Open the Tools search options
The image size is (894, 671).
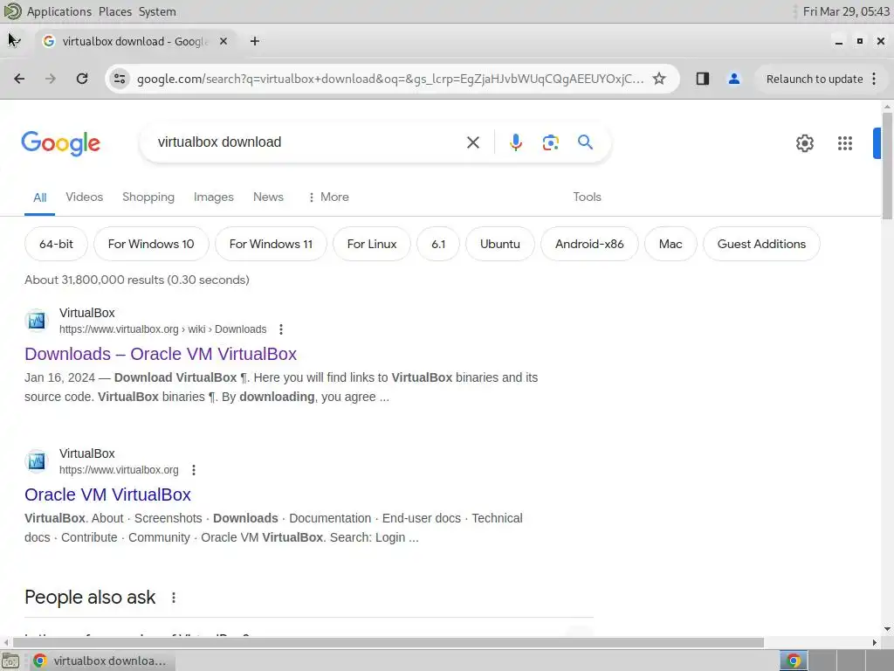(x=588, y=197)
